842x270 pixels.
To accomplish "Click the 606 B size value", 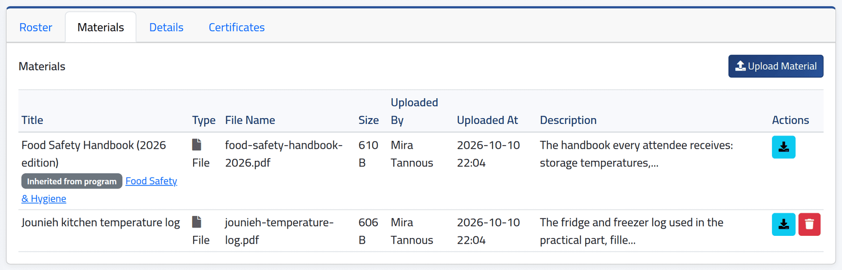I will [368, 231].
